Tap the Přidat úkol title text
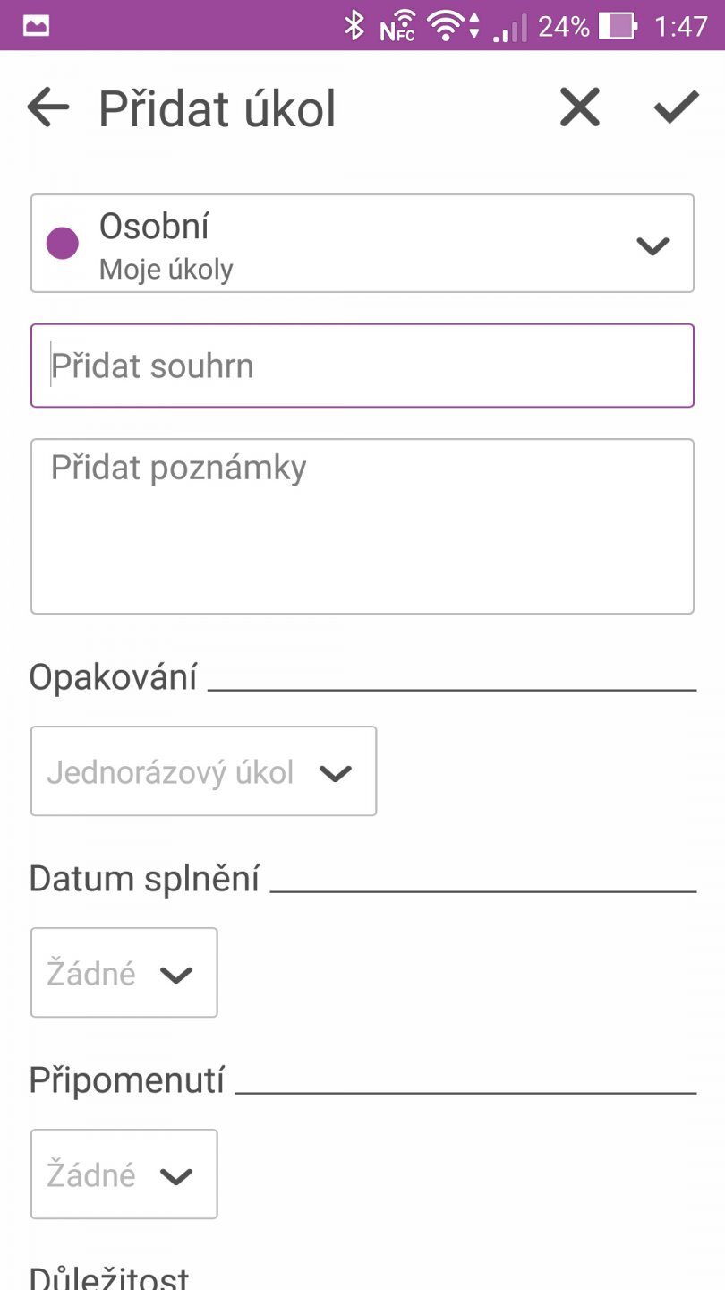Image resolution: width=725 pixels, height=1290 pixels. (217, 109)
